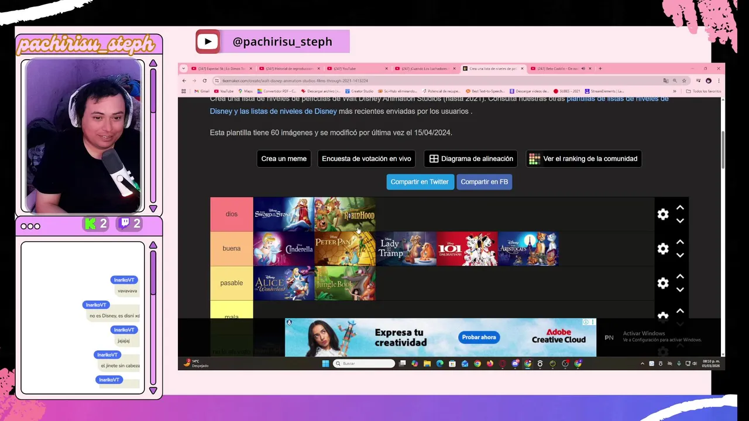Show hidden system tray icons
Image resolution: width=749 pixels, height=421 pixels.
coord(643,364)
